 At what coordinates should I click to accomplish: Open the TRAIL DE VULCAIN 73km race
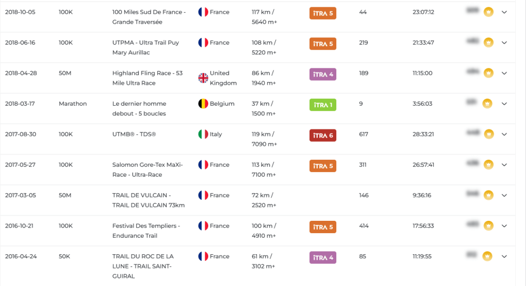pos(148,200)
